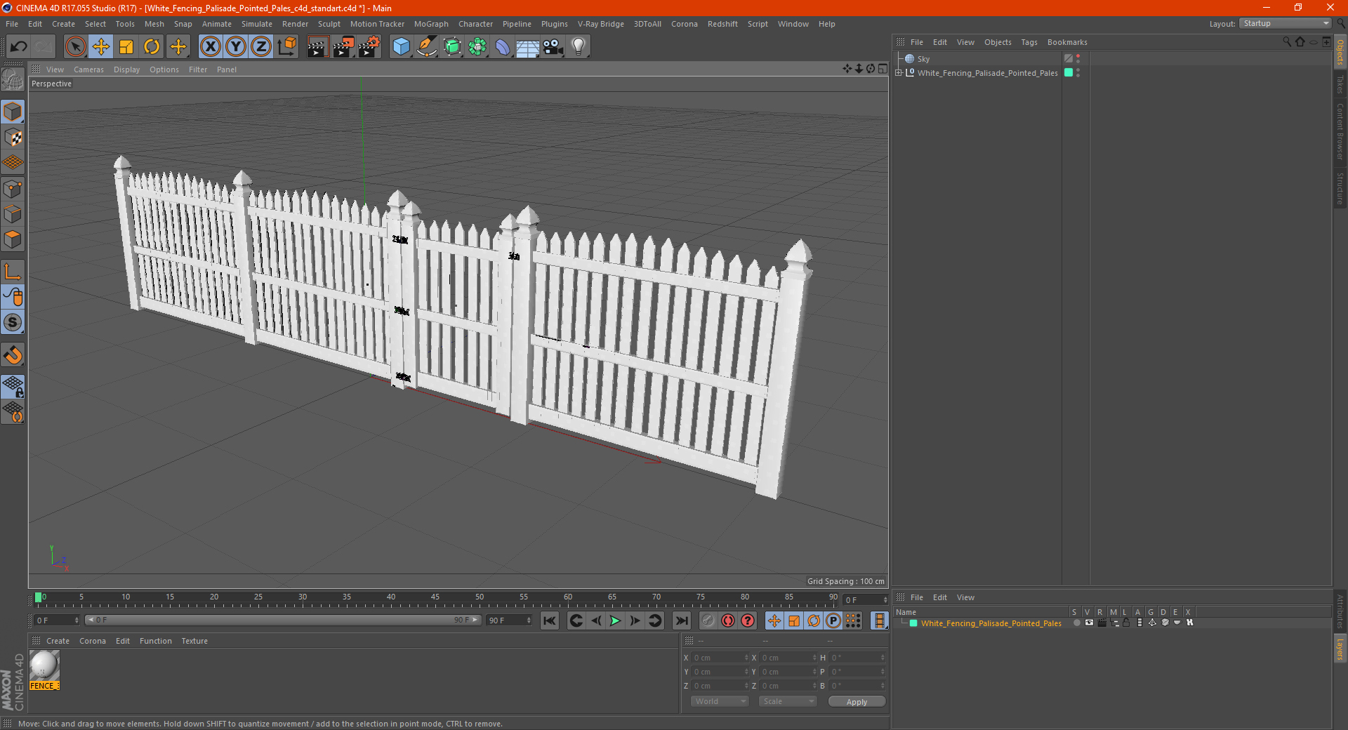Toggle Sky visibility dots
1348x730 pixels.
coord(1078,59)
